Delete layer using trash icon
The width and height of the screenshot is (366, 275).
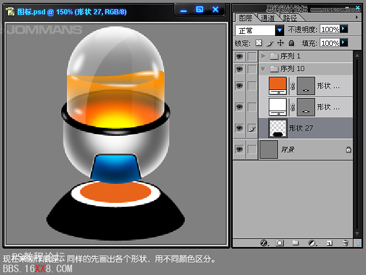pos(345,243)
